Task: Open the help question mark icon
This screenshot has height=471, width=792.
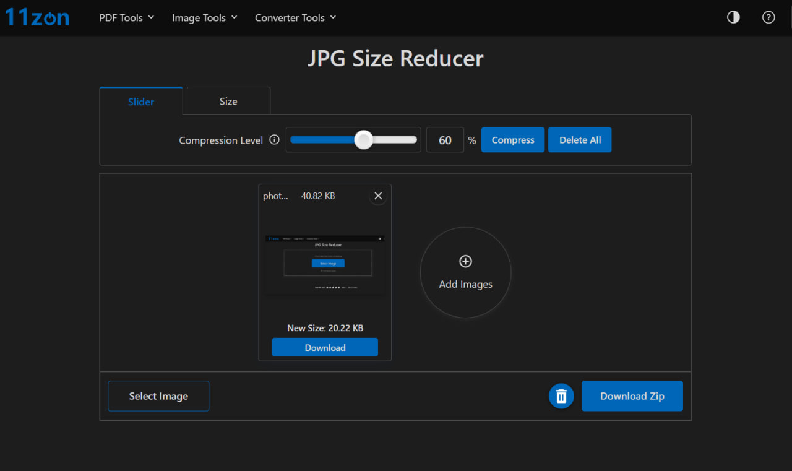Action: click(768, 17)
